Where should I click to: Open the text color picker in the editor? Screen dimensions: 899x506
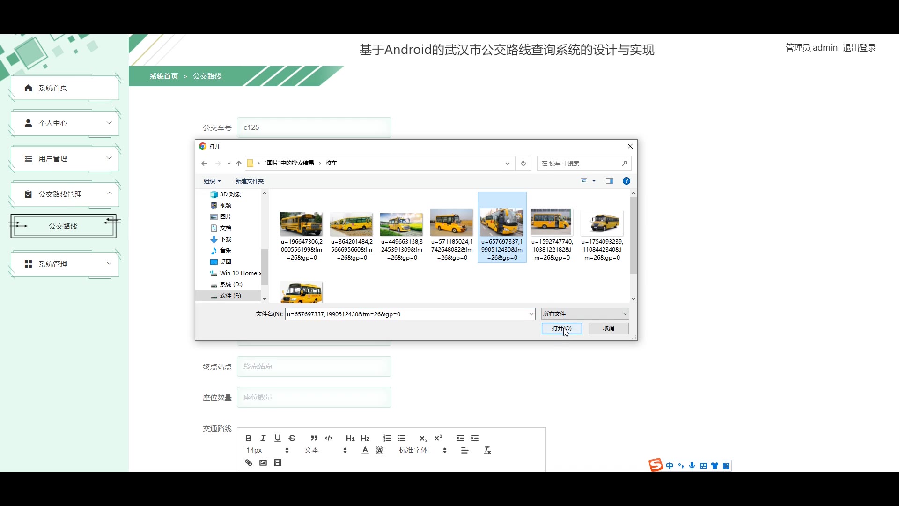(x=365, y=450)
